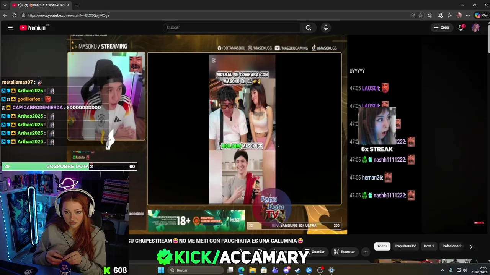Image resolution: width=490 pixels, height=275 pixels.
Task: Open the YouTube guide hamburger menu
Action: point(10,27)
